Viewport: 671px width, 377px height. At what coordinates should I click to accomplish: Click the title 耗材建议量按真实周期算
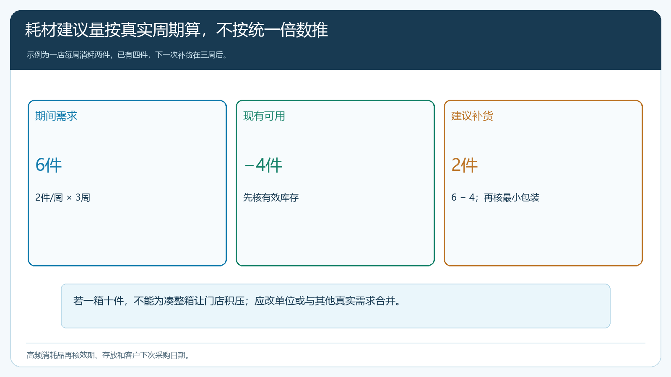(x=113, y=30)
